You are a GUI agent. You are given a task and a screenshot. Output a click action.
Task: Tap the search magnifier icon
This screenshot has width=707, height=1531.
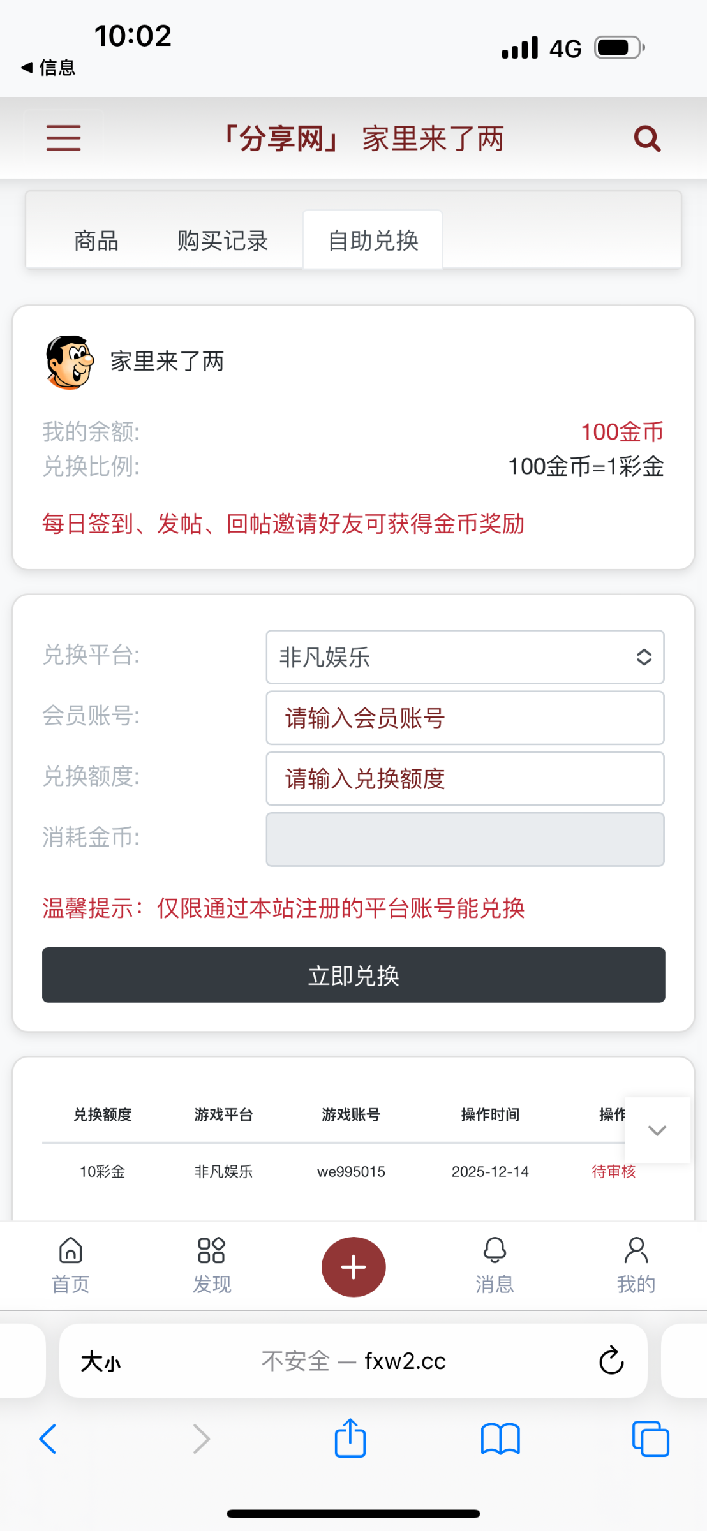point(646,138)
